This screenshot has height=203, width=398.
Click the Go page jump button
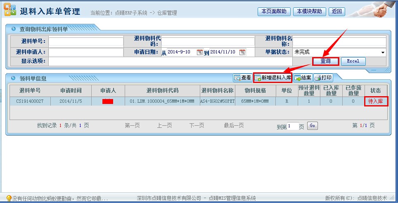(x=312, y=126)
